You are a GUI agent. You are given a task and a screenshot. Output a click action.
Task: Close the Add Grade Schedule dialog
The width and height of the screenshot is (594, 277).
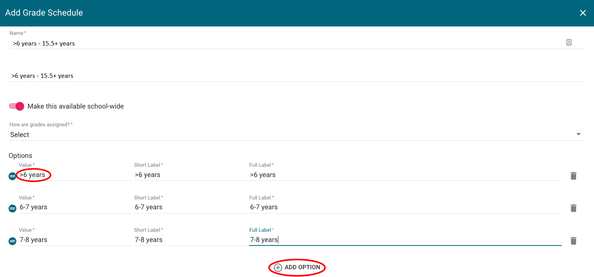583,13
